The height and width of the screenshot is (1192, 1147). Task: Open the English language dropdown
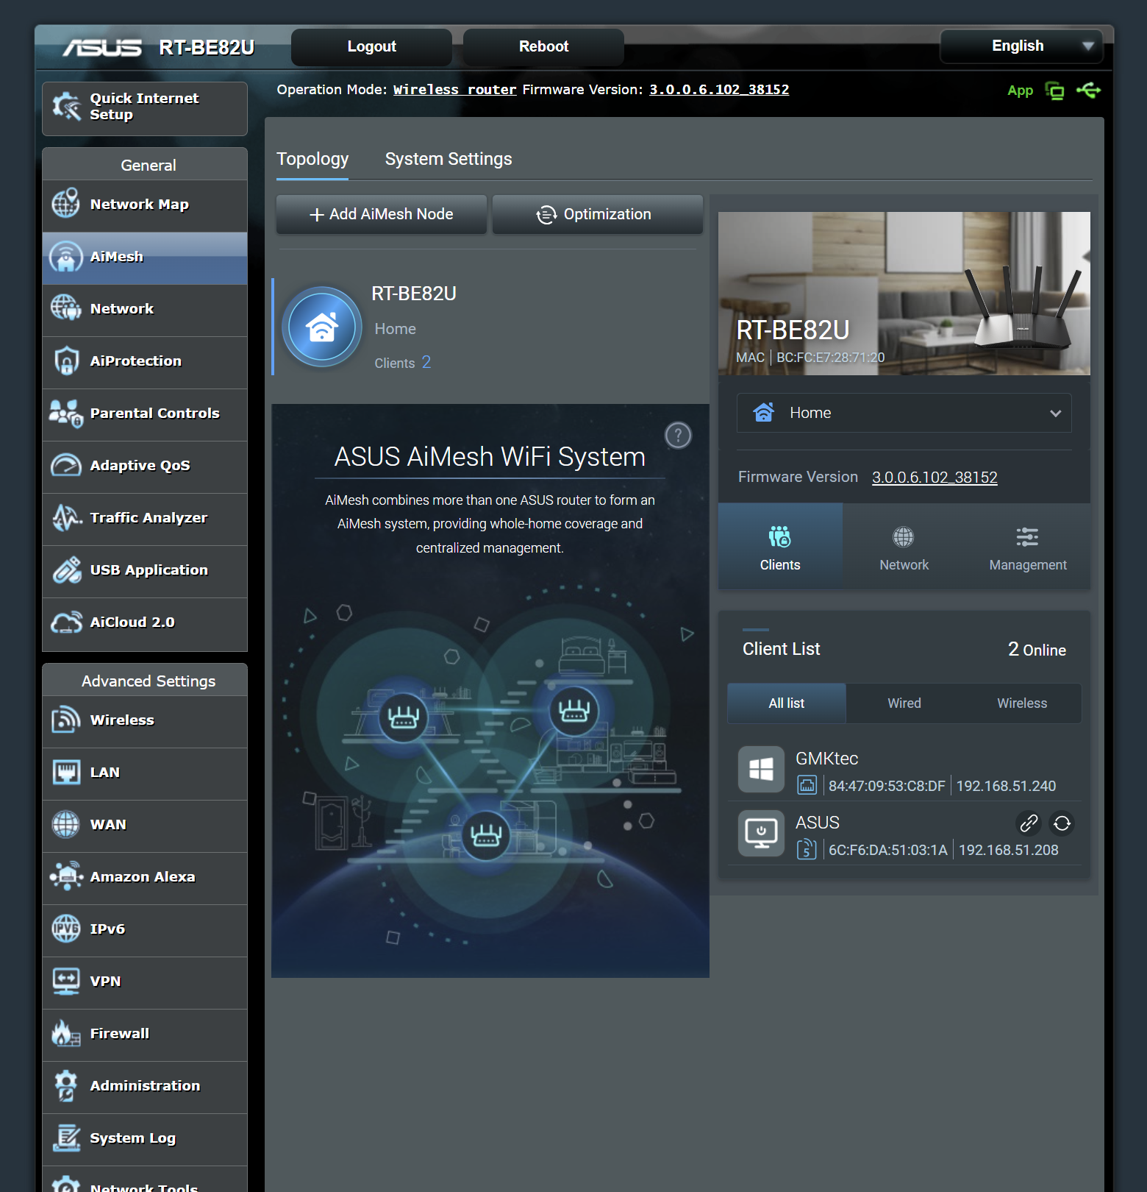point(1021,46)
